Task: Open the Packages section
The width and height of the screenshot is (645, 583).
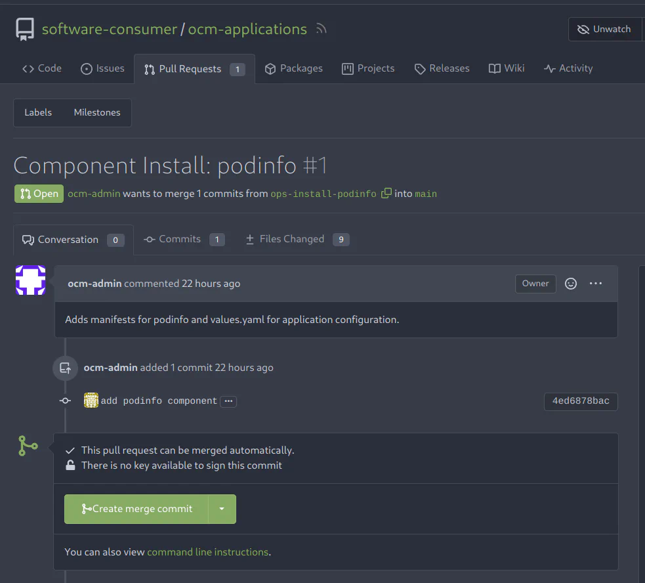Action: tap(293, 68)
